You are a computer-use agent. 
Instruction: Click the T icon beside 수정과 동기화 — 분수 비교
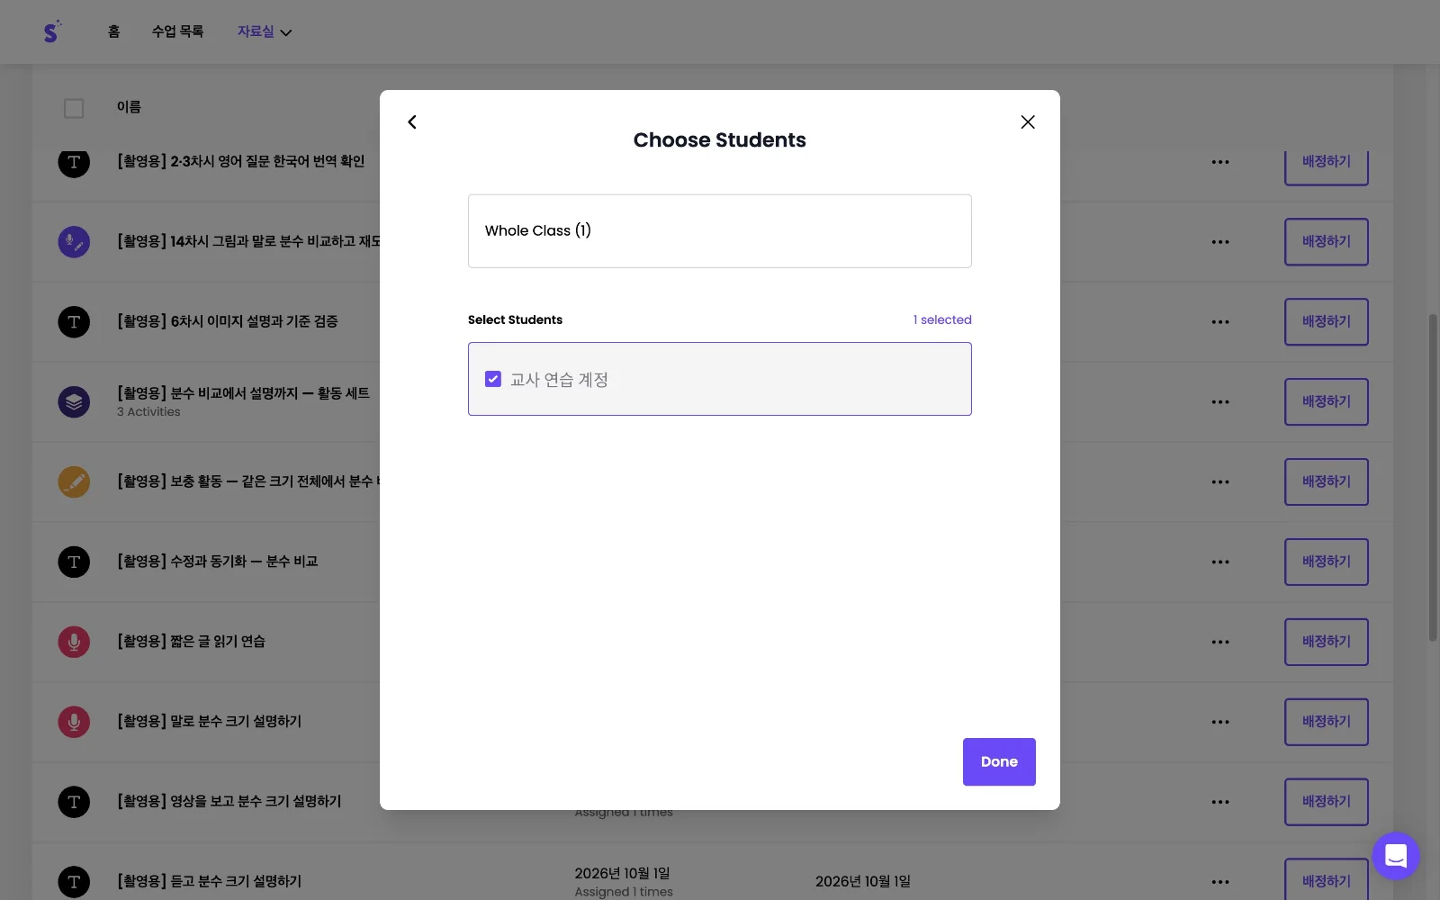pos(74,562)
